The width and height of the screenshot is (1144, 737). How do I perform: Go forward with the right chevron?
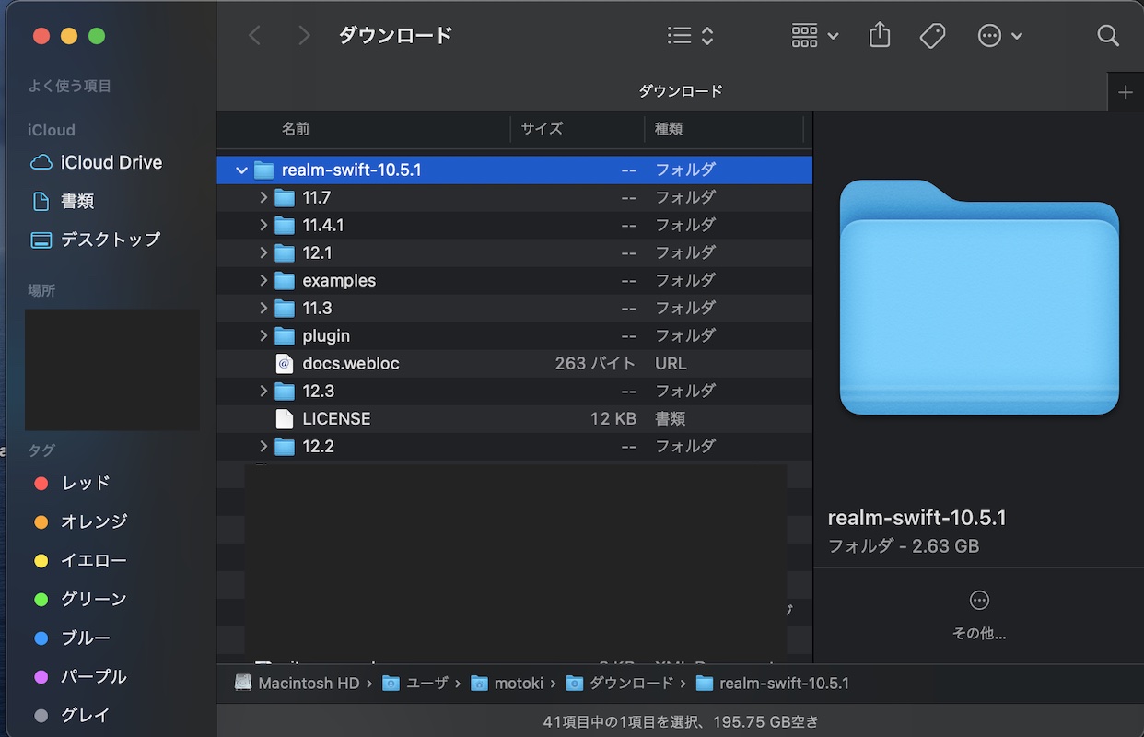304,36
